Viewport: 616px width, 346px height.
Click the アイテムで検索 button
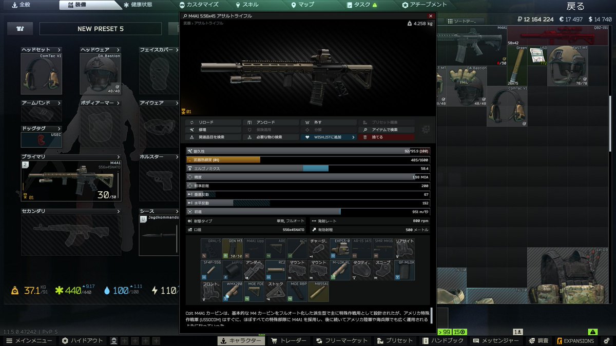[x=386, y=130]
